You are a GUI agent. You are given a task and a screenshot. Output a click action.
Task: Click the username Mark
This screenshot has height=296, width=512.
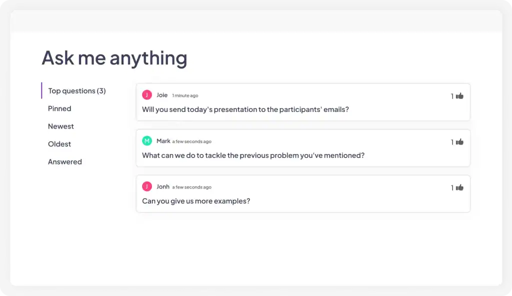tap(163, 141)
